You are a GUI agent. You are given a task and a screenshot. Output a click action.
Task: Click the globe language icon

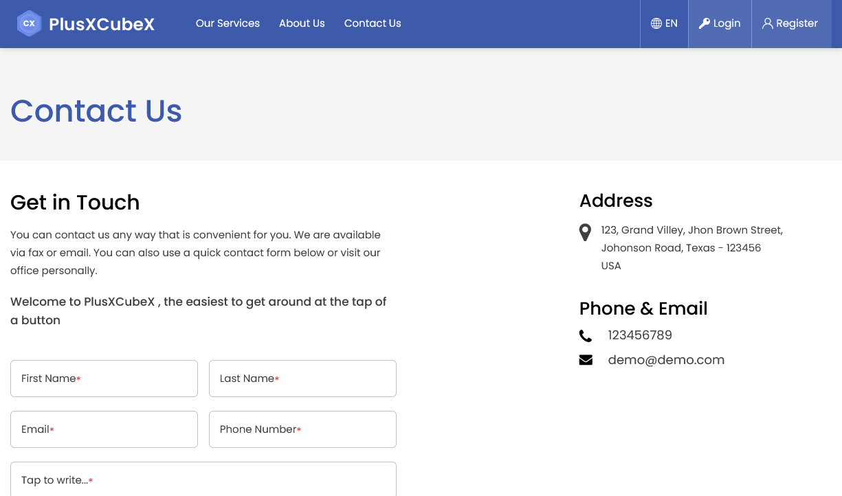[656, 23]
